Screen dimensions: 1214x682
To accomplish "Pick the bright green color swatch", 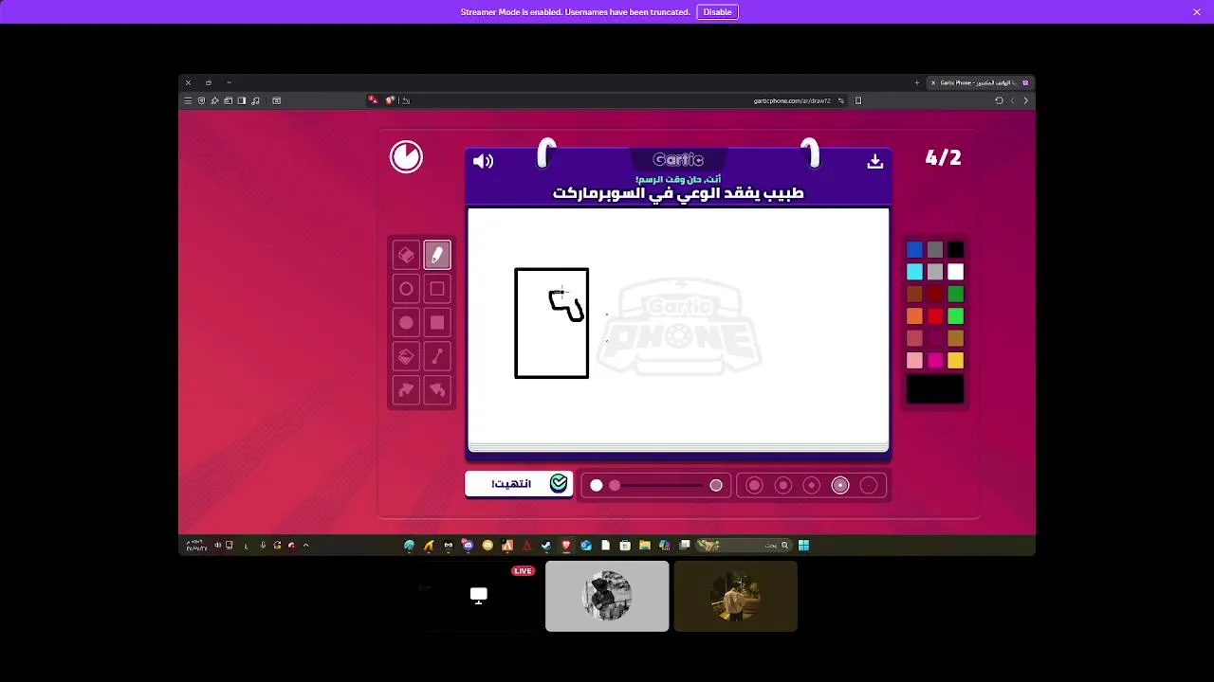I will point(956,316).
